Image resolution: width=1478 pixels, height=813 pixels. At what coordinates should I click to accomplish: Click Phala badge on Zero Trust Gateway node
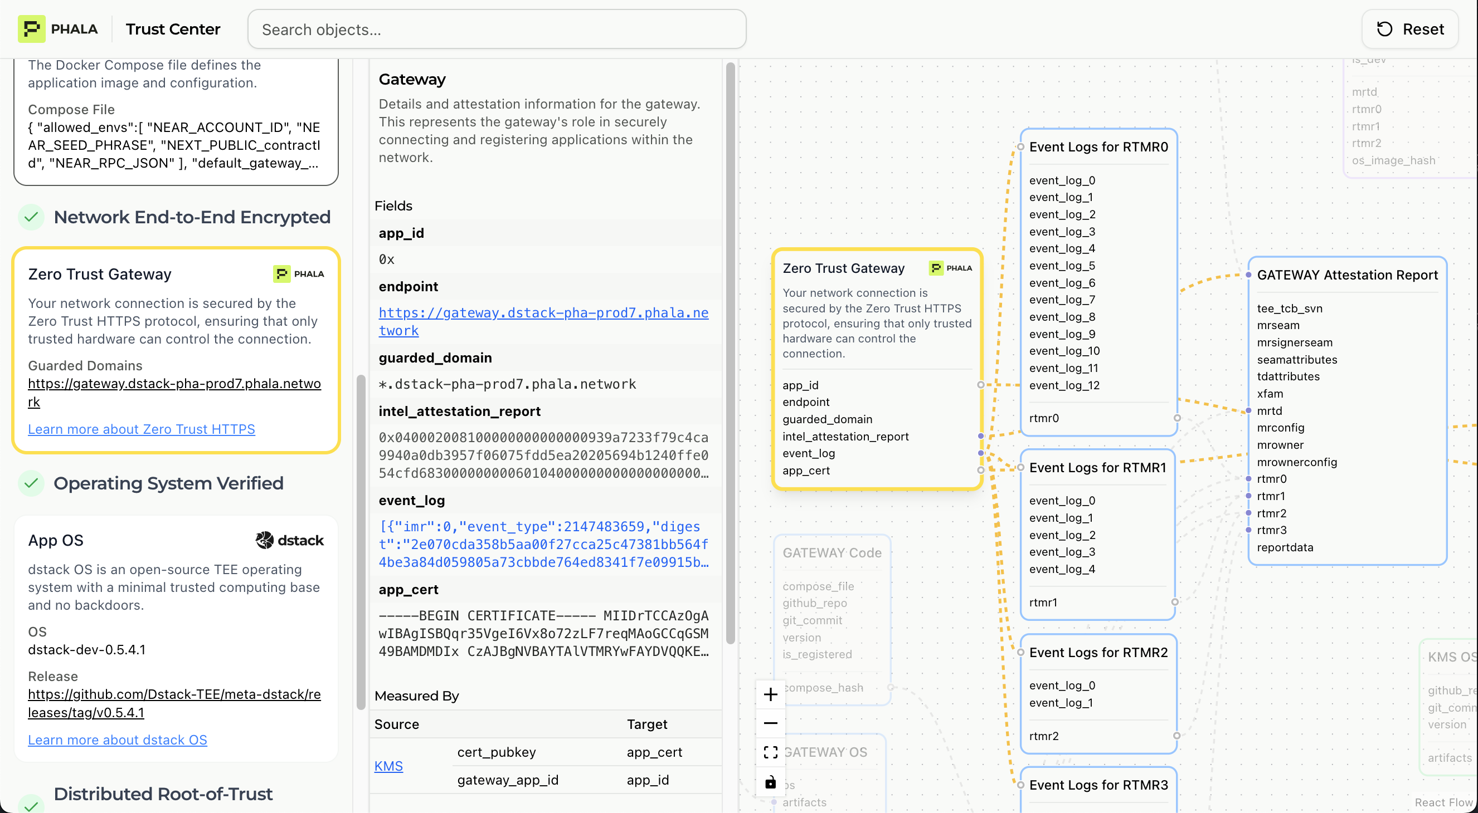950,268
